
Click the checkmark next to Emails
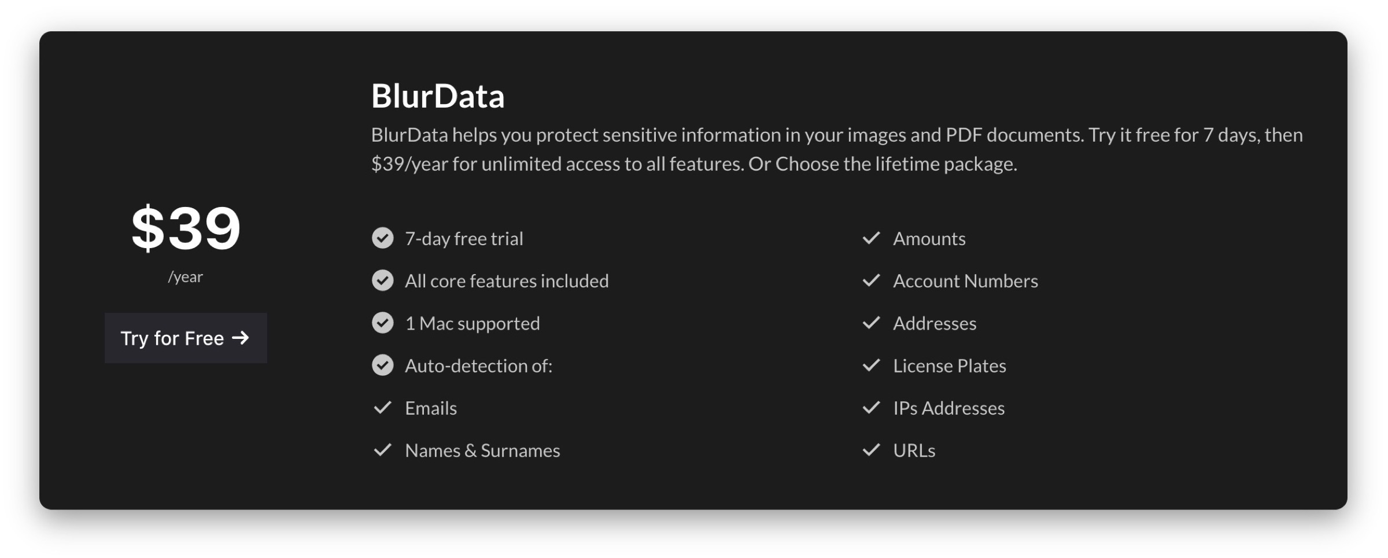(x=382, y=408)
